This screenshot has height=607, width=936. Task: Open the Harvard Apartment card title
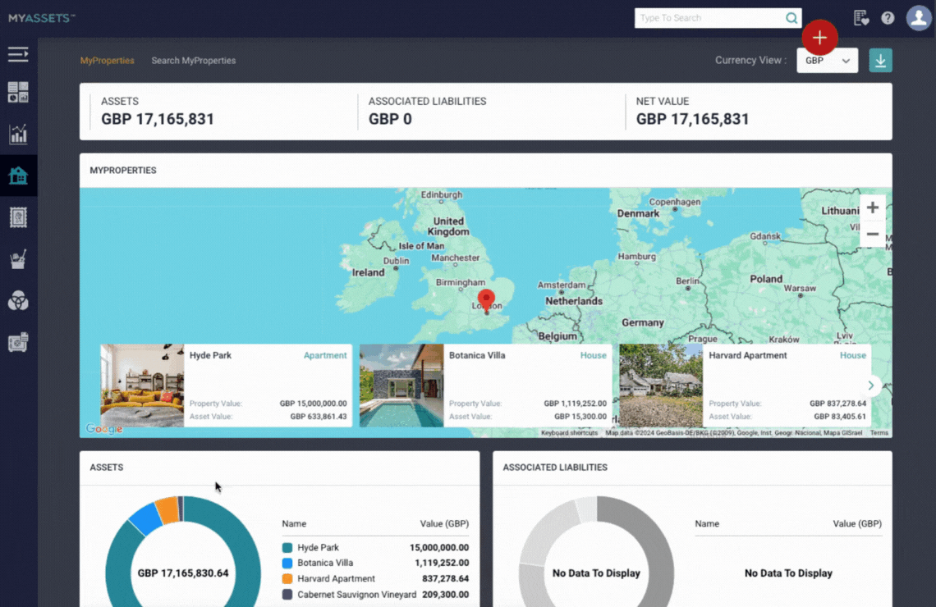(747, 355)
